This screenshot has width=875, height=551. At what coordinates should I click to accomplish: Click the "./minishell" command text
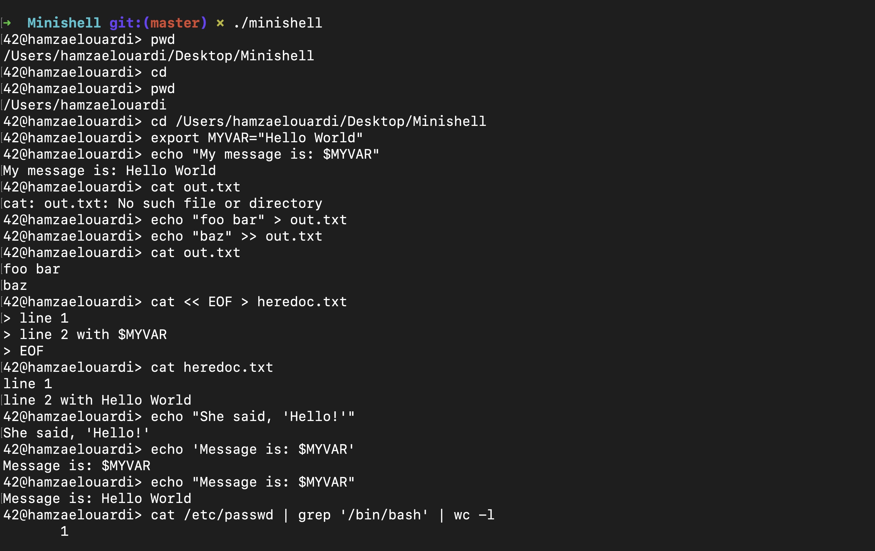pos(278,23)
